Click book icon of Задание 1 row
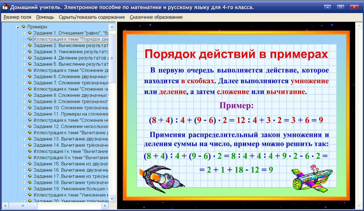 (30, 33)
